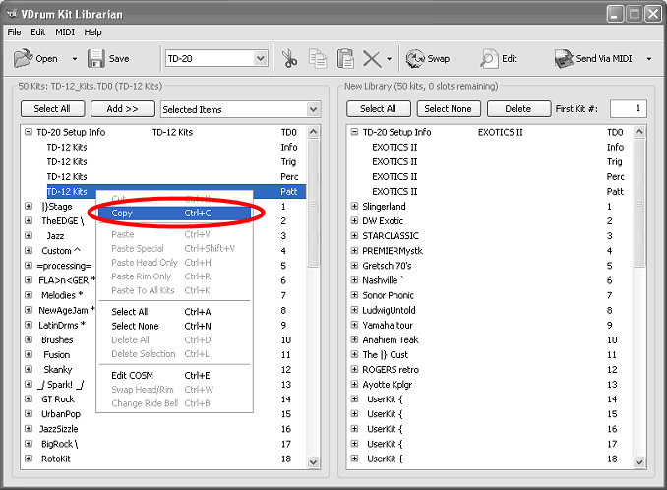
Task: Open the MIDI menu
Action: [64, 32]
